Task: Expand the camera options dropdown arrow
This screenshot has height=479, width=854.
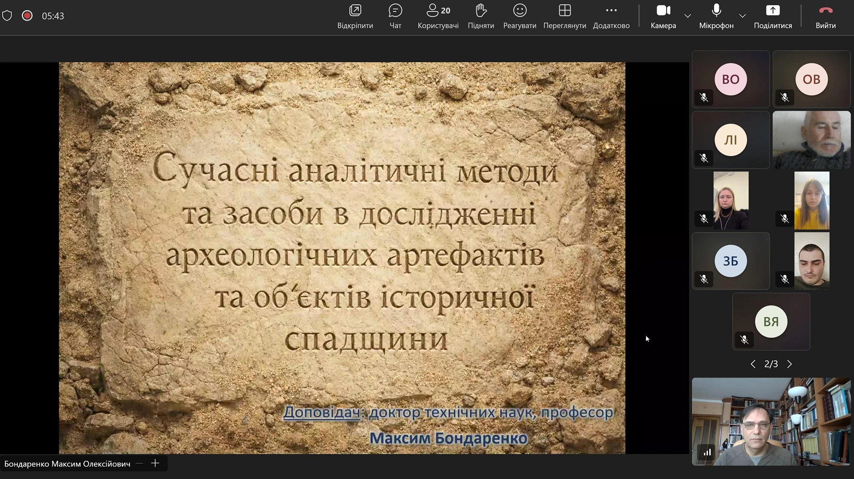Action: pos(688,16)
